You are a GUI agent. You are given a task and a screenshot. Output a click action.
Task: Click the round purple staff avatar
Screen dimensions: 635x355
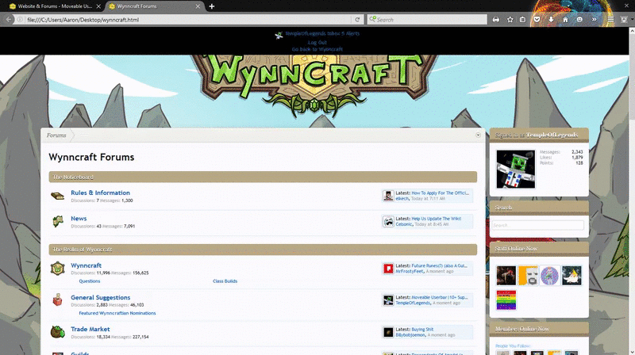click(x=549, y=275)
